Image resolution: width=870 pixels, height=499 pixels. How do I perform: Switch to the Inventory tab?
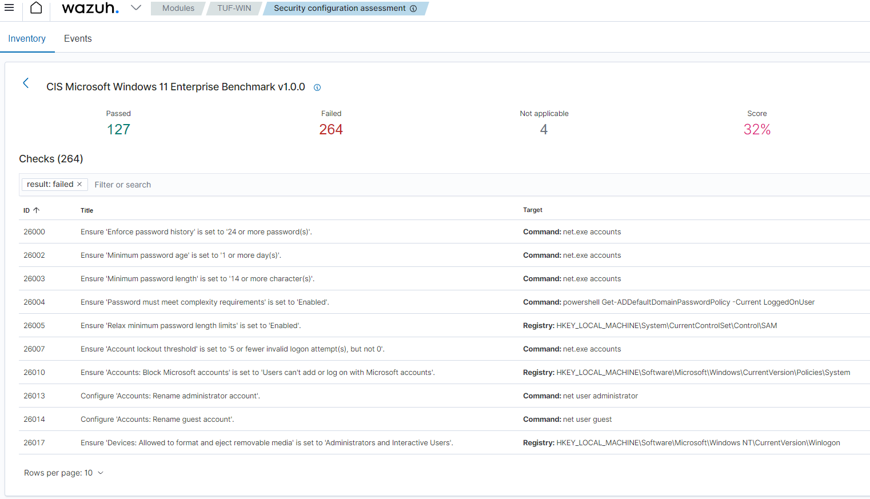pos(27,39)
